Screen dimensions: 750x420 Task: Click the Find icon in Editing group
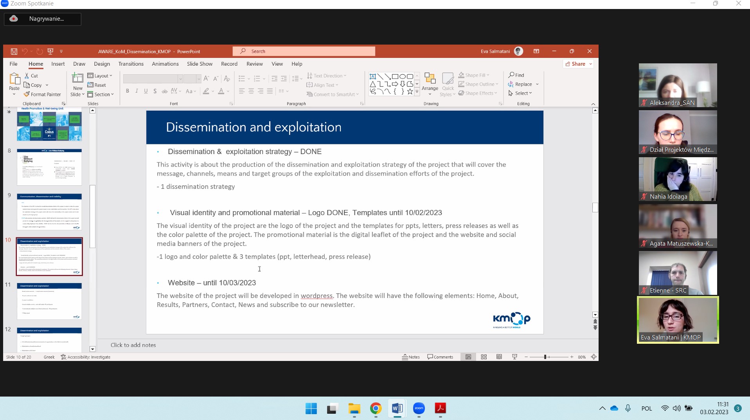click(x=516, y=75)
